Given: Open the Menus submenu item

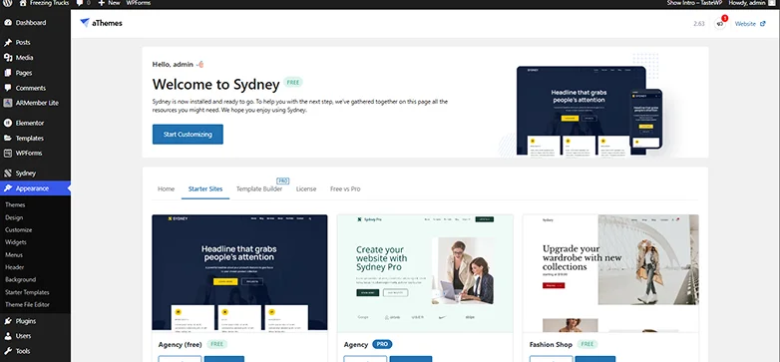Looking at the screenshot, I should (x=14, y=254).
